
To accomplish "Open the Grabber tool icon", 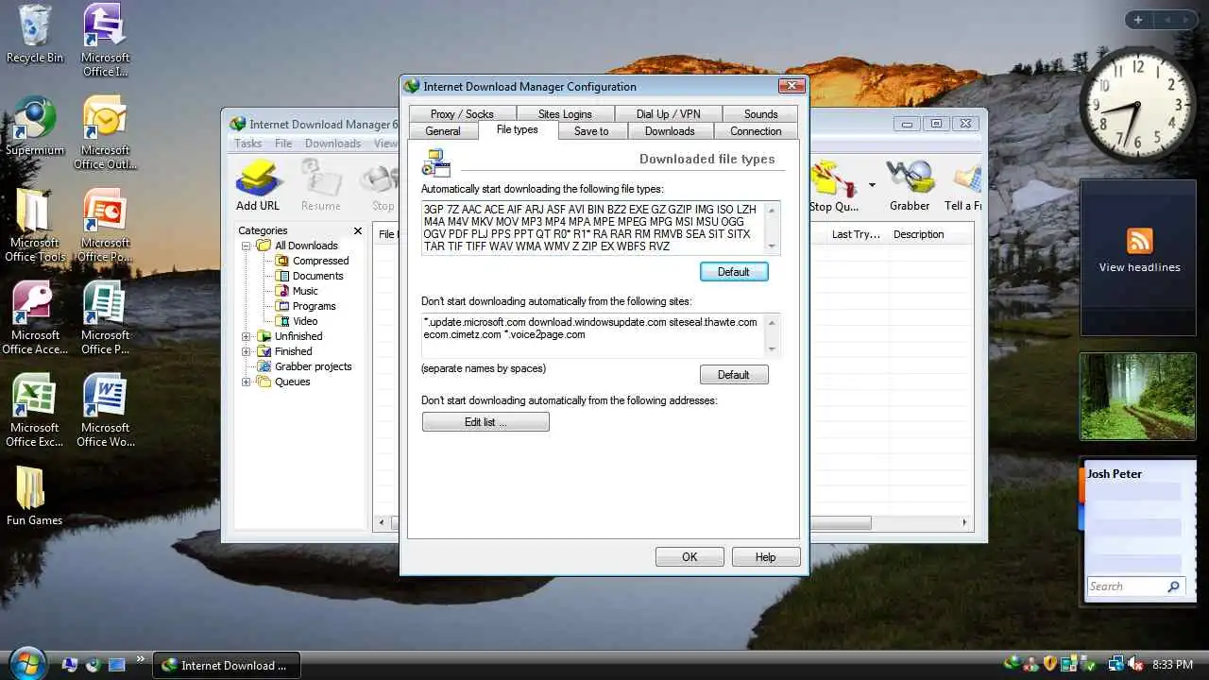I will tap(909, 186).
